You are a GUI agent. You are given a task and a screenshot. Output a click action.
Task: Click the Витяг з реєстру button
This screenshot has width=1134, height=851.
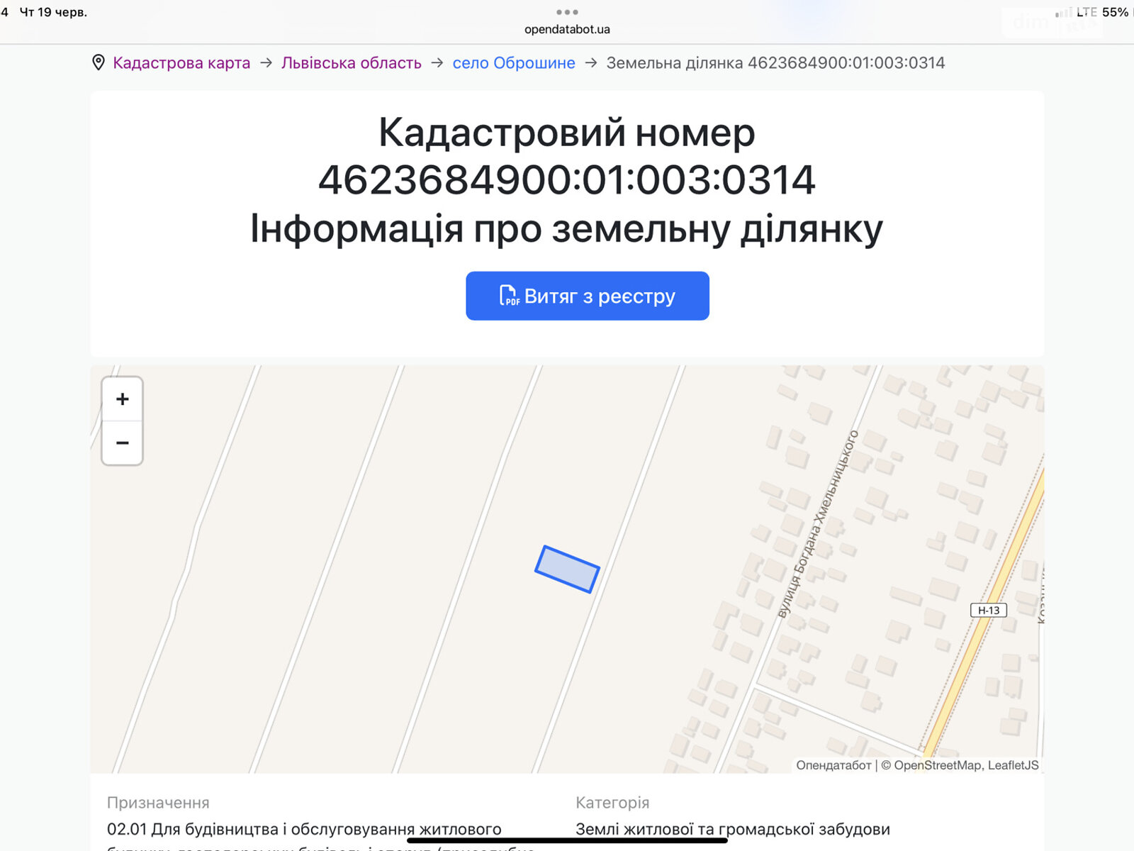pos(588,296)
